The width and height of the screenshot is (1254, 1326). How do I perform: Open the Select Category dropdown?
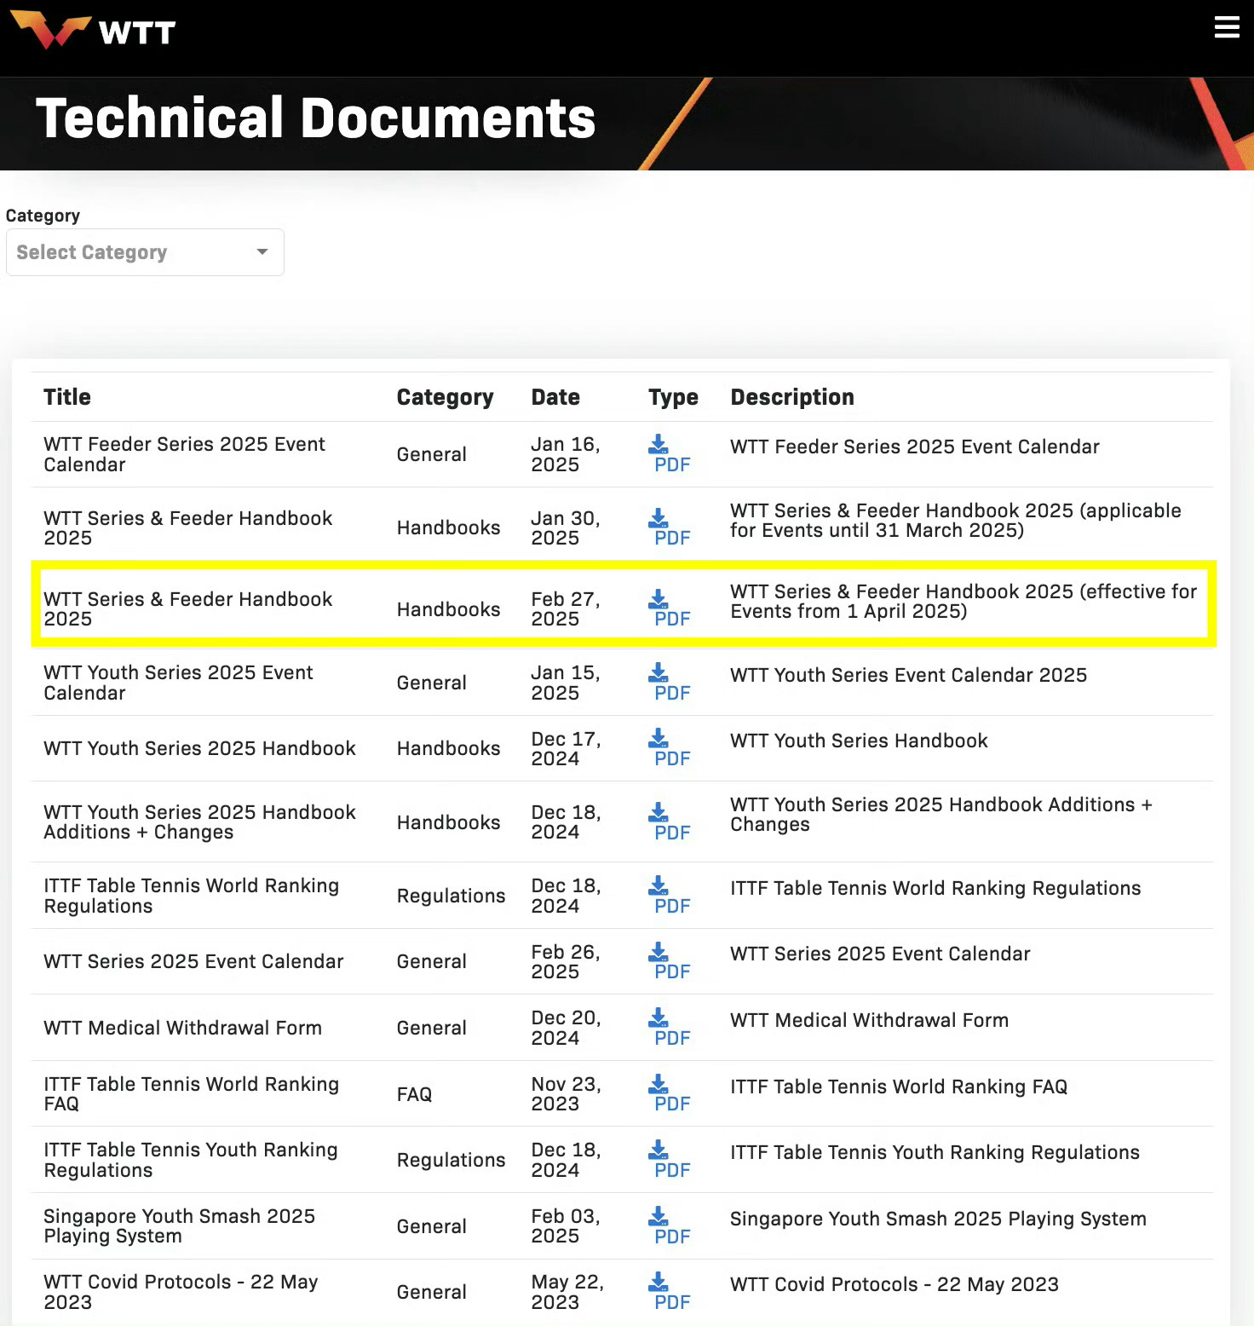pyautogui.click(x=145, y=252)
